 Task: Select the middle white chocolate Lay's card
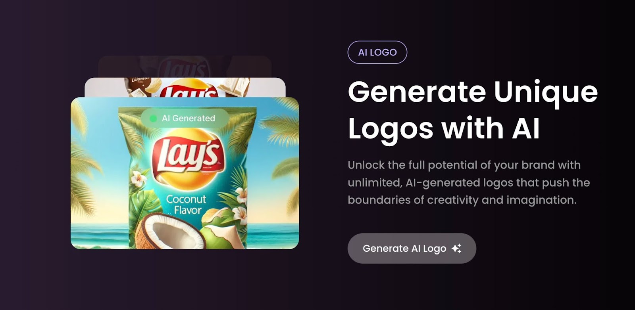coord(185,87)
